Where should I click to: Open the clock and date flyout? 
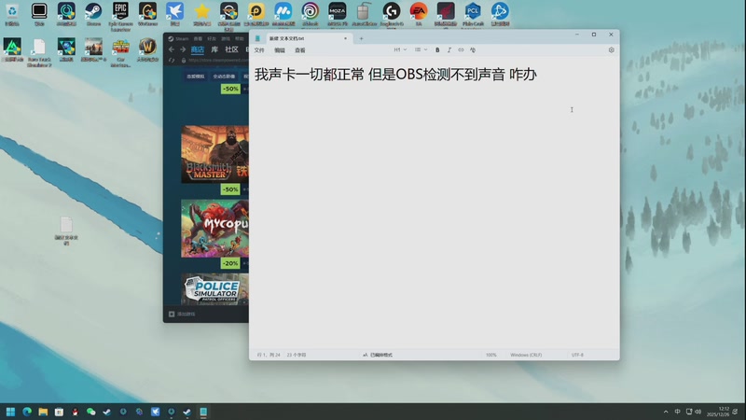(718, 412)
